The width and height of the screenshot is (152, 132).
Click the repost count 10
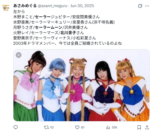(x=52, y=127)
